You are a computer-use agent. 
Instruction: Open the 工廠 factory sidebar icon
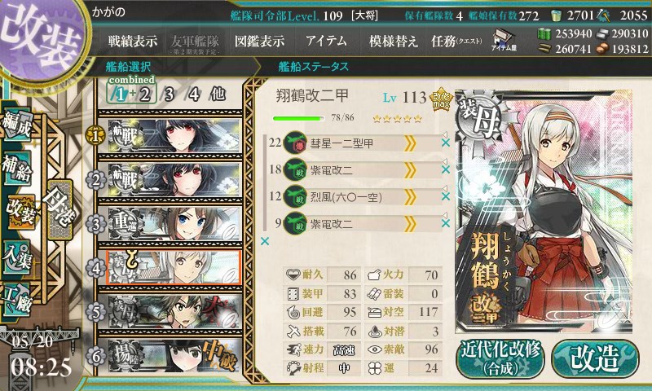[17, 299]
